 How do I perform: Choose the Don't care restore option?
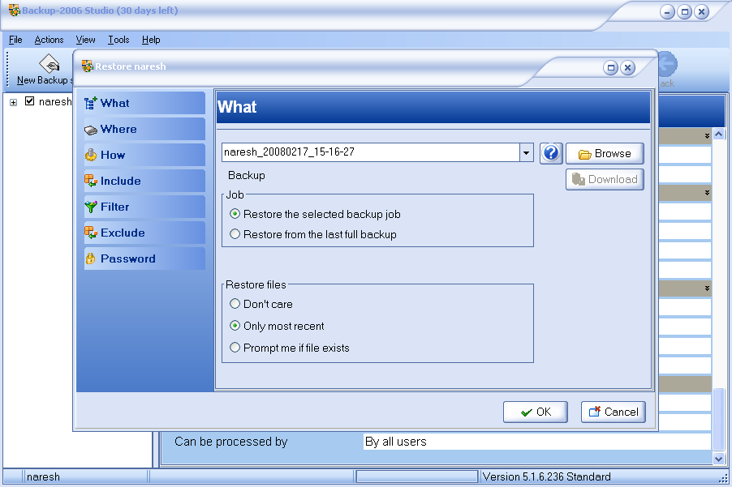[x=261, y=304]
